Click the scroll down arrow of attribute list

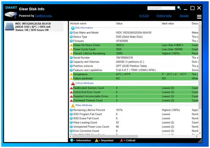(200, 133)
